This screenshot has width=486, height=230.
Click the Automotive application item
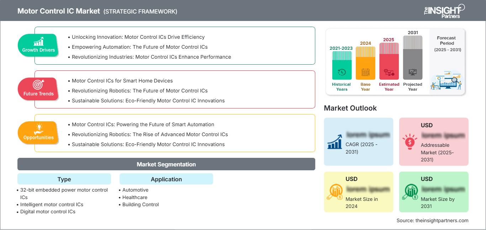(x=135, y=190)
